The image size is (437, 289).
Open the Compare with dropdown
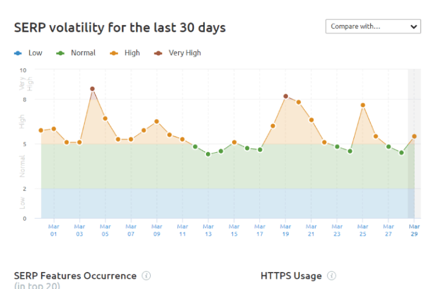[373, 27]
